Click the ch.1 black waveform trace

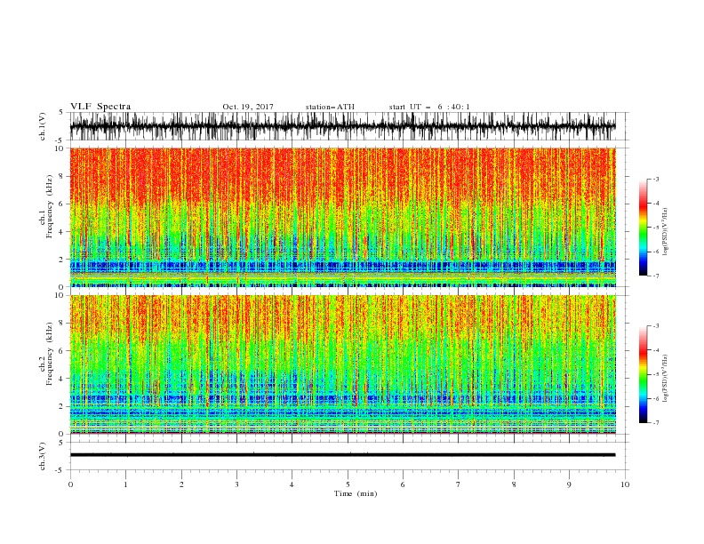point(342,126)
